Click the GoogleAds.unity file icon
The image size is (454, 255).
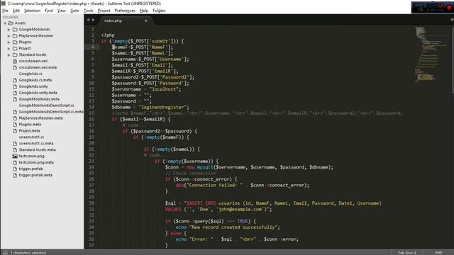point(15,86)
